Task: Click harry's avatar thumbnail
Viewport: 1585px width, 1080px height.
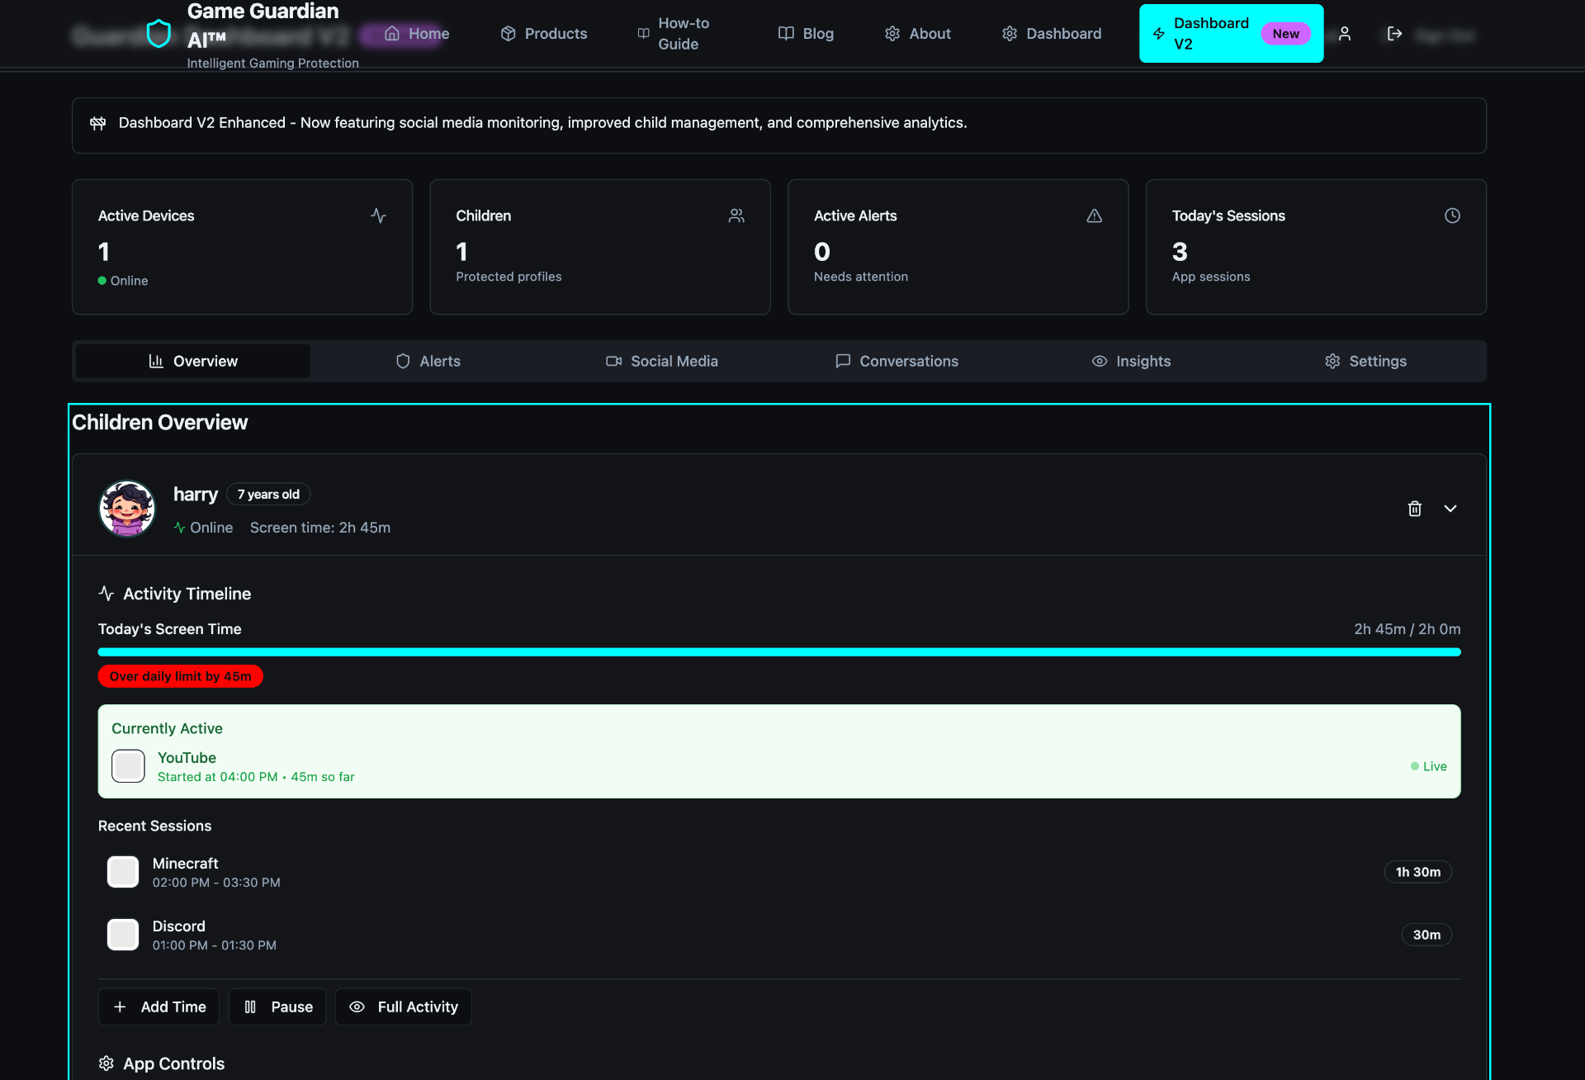Action: click(x=127, y=509)
